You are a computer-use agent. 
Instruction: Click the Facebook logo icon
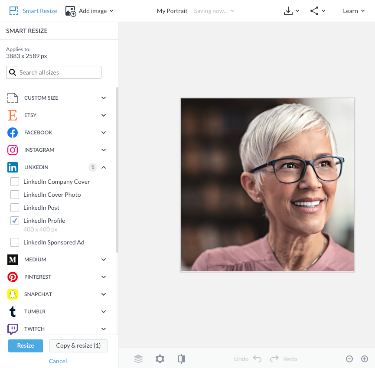13,133
